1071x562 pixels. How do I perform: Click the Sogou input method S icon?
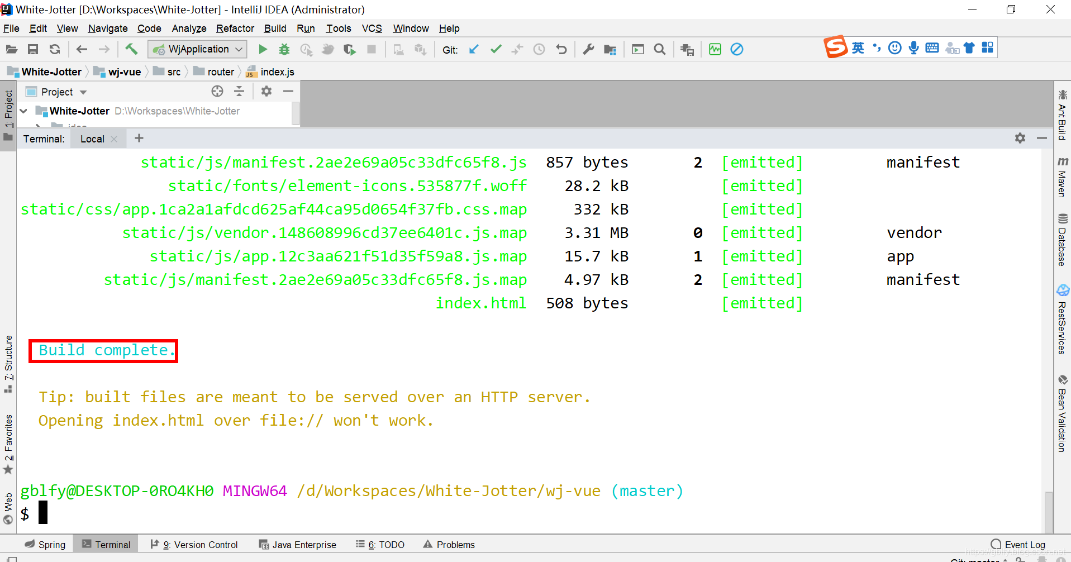[836, 47]
